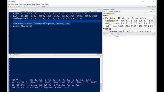Switch to the Environment tab
The width and height of the screenshot is (164, 92).
click(106, 9)
